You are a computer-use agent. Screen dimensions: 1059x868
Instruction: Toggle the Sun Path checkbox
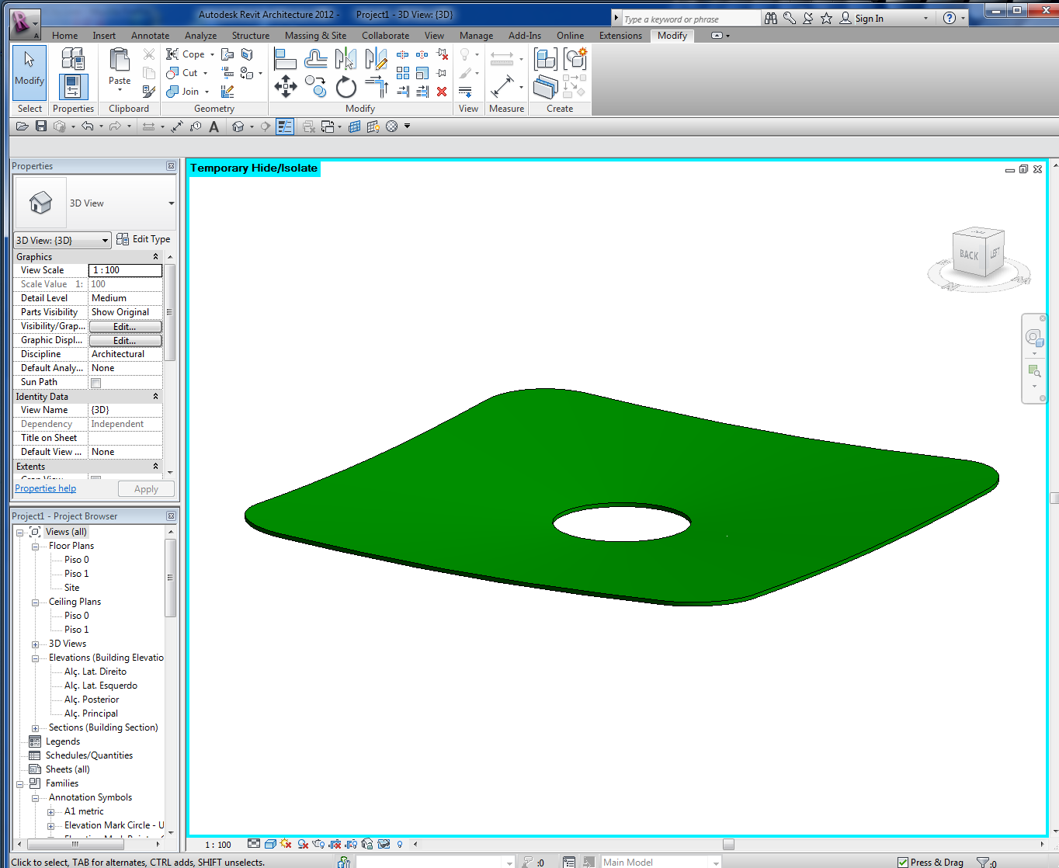click(x=96, y=383)
